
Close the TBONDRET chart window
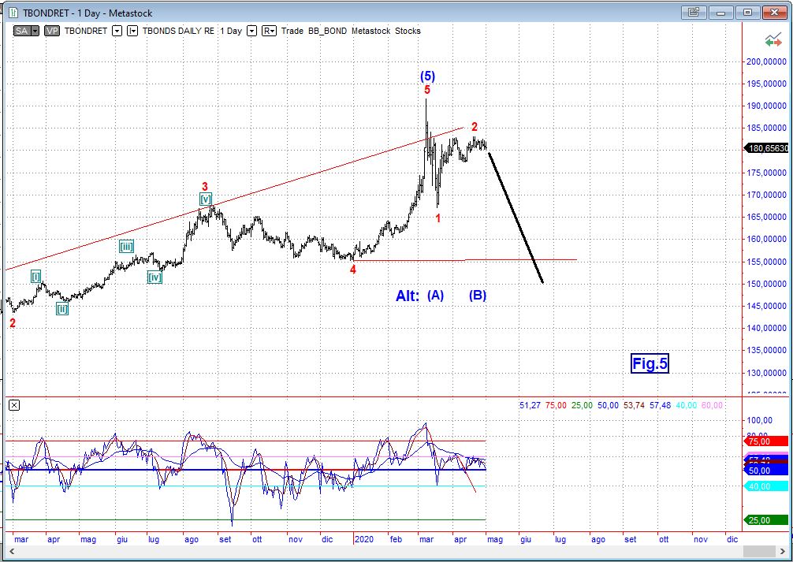[775, 13]
